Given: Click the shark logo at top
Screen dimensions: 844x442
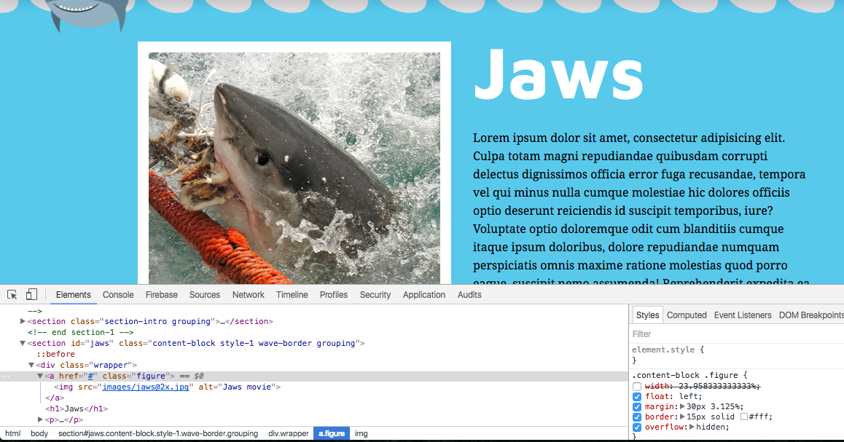Looking at the screenshot, I should pyautogui.click(x=89, y=15).
